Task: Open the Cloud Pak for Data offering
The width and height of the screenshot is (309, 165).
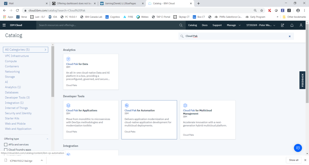Action: [91, 72]
